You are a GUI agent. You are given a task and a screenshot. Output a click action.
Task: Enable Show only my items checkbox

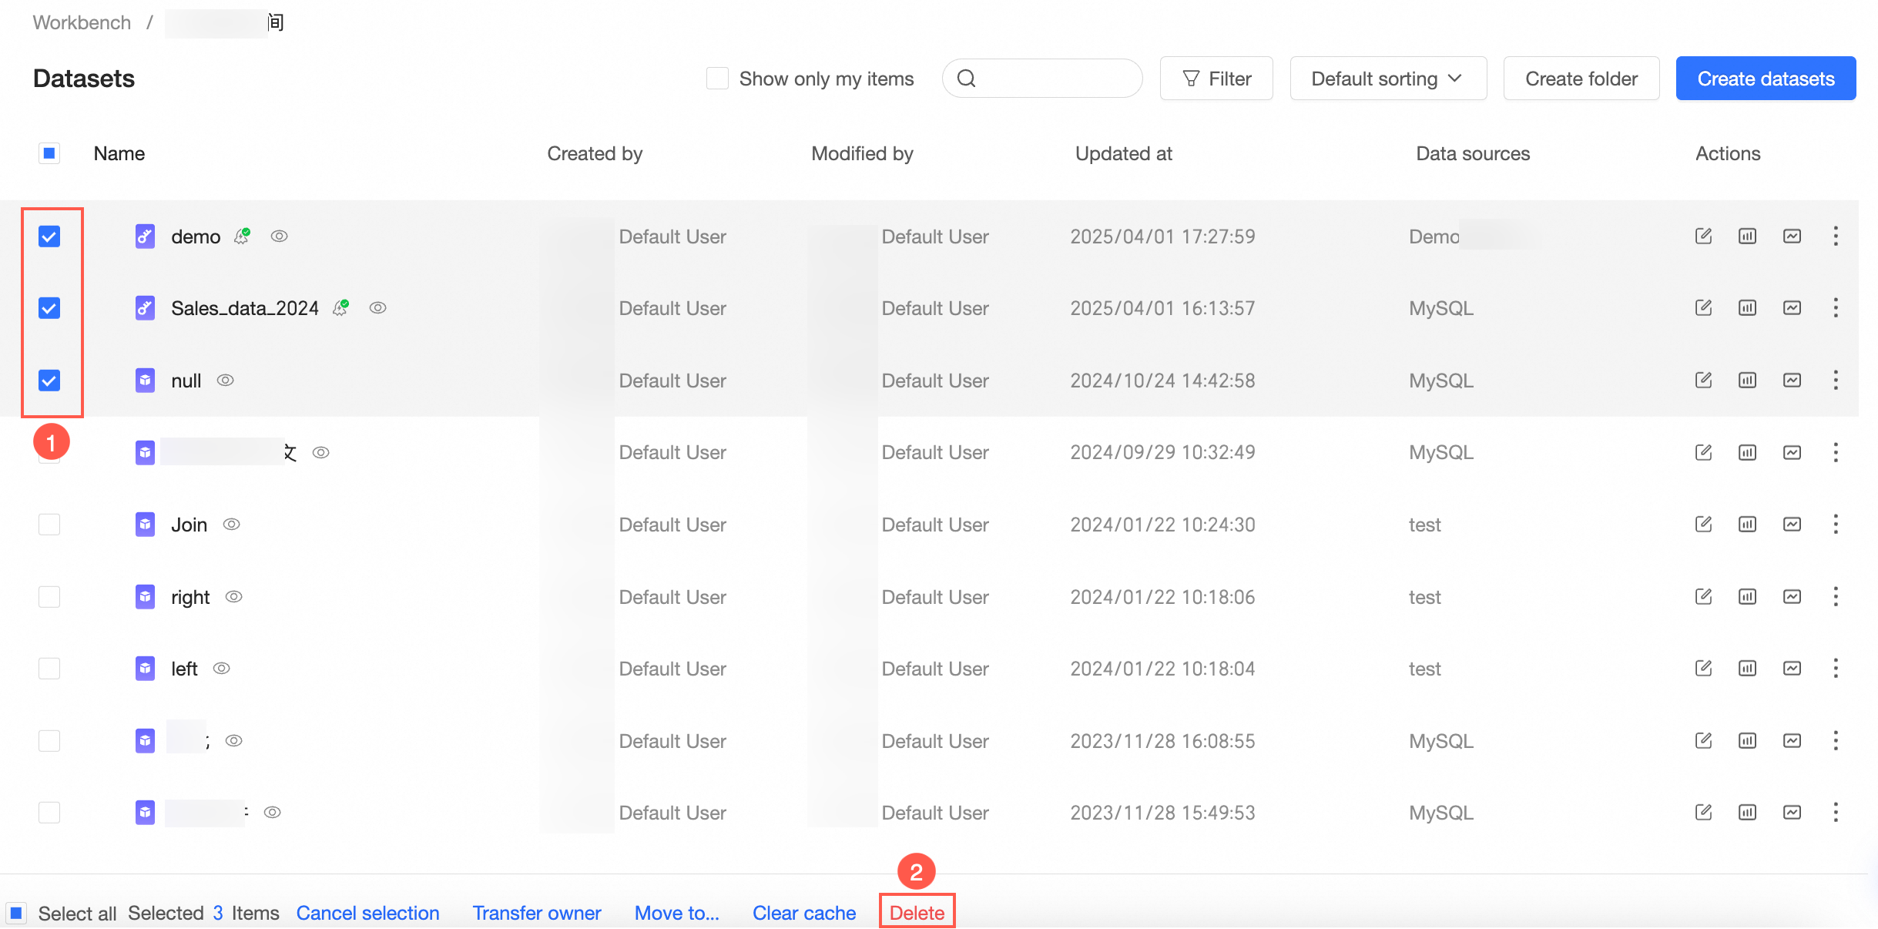tap(717, 79)
